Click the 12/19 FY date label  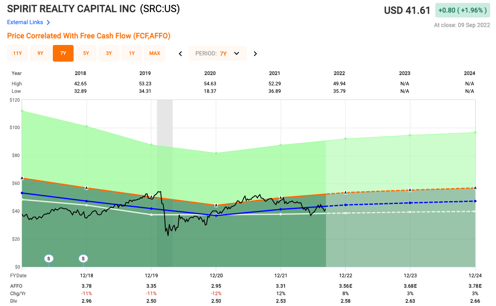(151, 276)
